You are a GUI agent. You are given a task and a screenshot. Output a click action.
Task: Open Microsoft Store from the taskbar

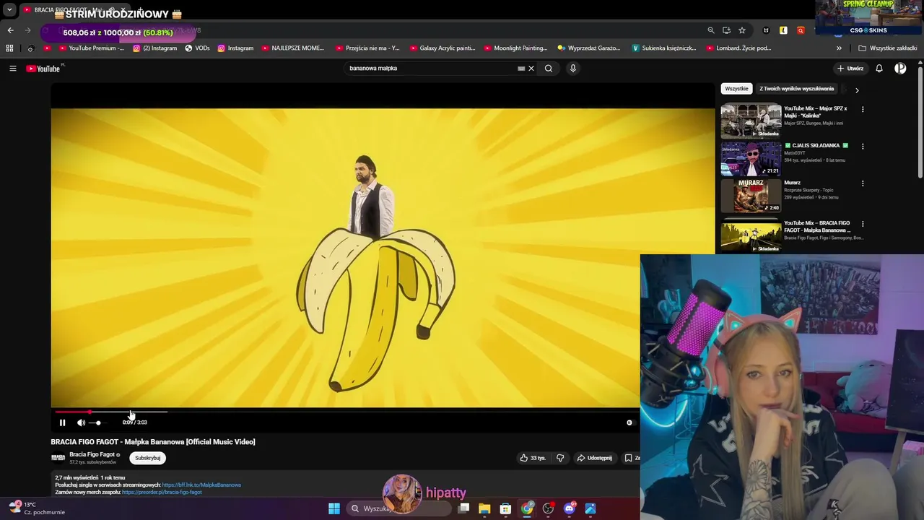click(505, 508)
